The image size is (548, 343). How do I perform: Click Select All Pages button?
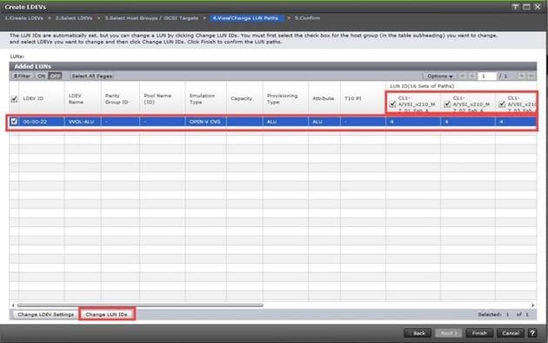92,76
